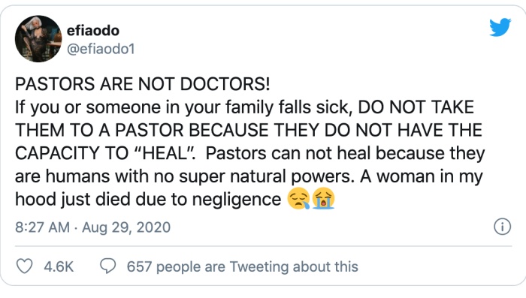
Task: Click the Twitter bird logo
Action: [x=500, y=27]
